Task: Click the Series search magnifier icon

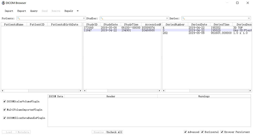Action: (x=183, y=18)
